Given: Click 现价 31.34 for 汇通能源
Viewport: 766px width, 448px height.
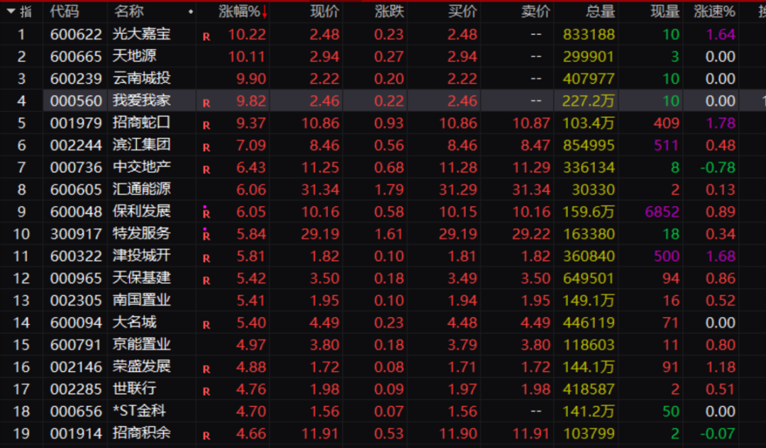Looking at the screenshot, I should pos(320,189).
